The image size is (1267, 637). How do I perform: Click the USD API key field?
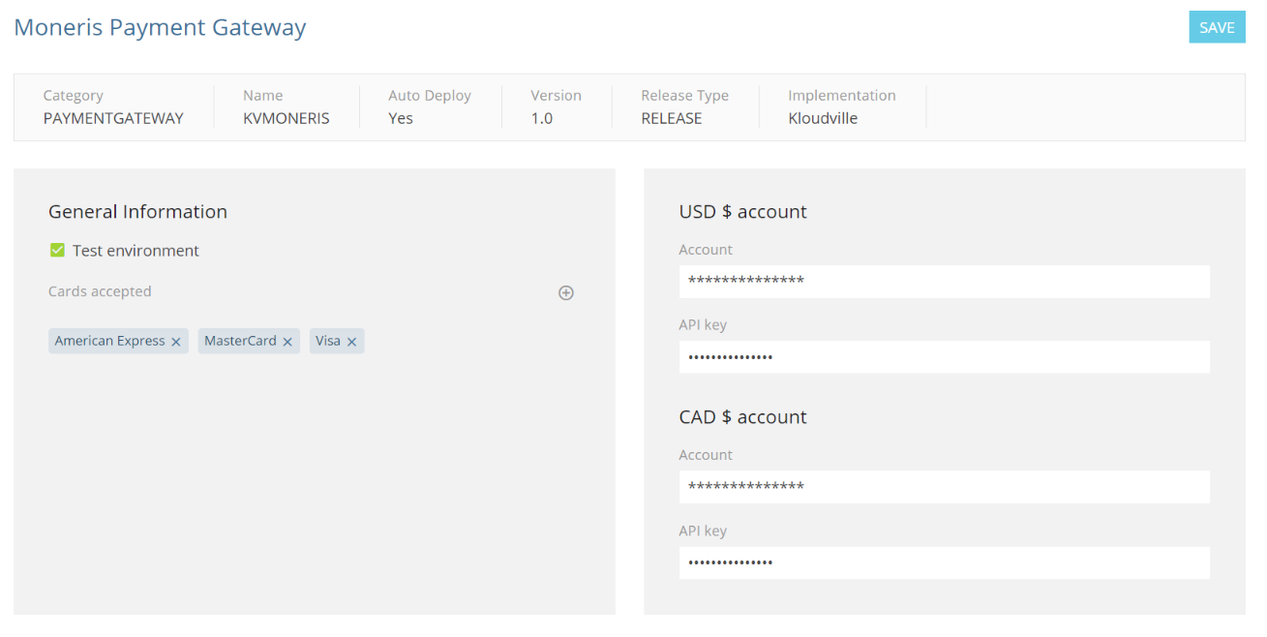(945, 357)
